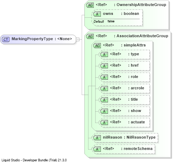
Task: Click the AG icon of simpleAttrs
Action: [x=97, y=46]
